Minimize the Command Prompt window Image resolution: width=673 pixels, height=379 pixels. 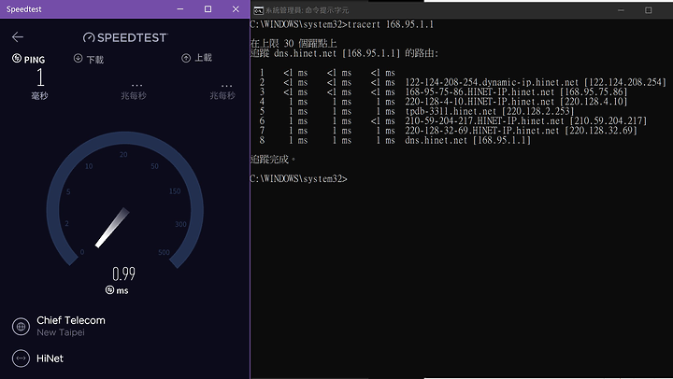[x=621, y=10]
